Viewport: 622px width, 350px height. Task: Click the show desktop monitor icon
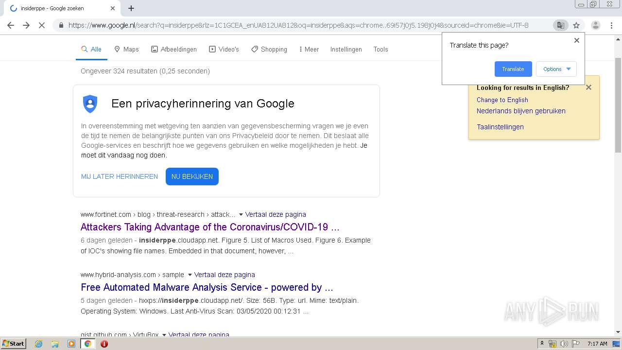pos(616,344)
